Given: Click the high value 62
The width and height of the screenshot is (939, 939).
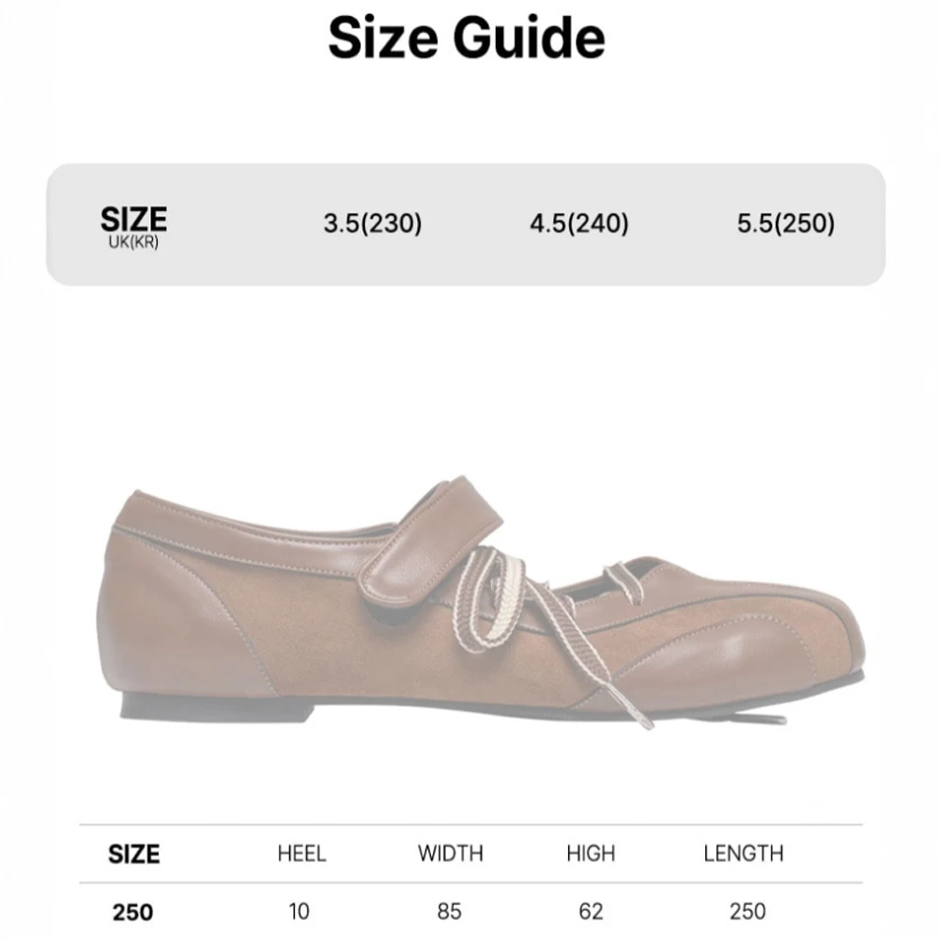Looking at the screenshot, I should coord(591,911).
